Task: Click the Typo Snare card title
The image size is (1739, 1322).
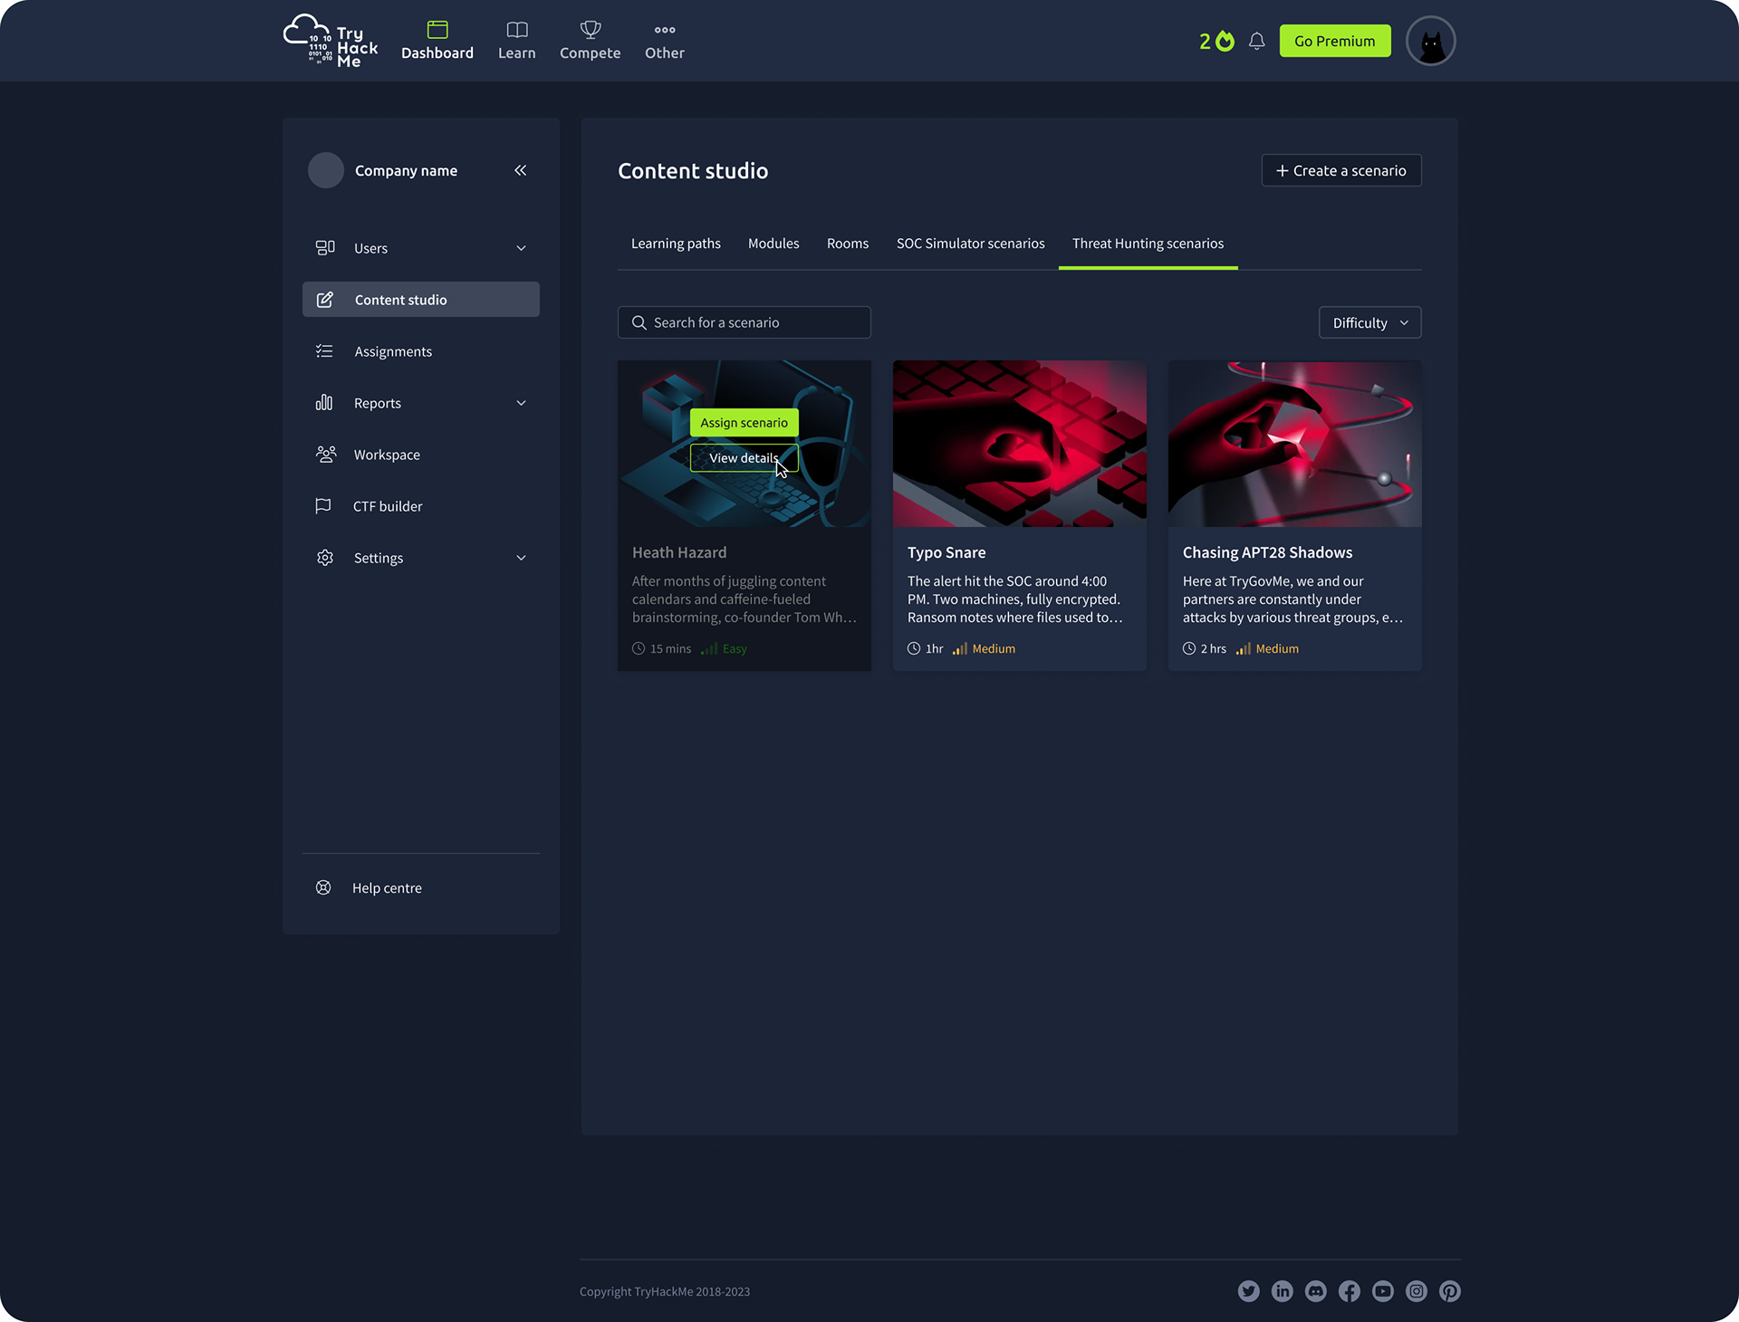Action: (946, 552)
